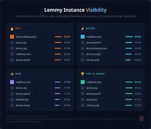Click orange rank 1 badge in HOT panel
Screen dimensions: 151x129
[x=12, y=37]
